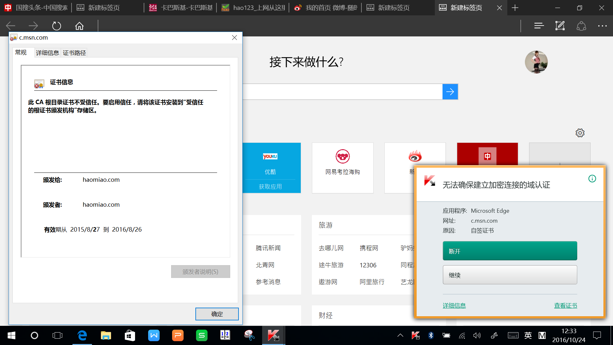Switch to the 卡巴斯基 browser tab

click(181, 8)
